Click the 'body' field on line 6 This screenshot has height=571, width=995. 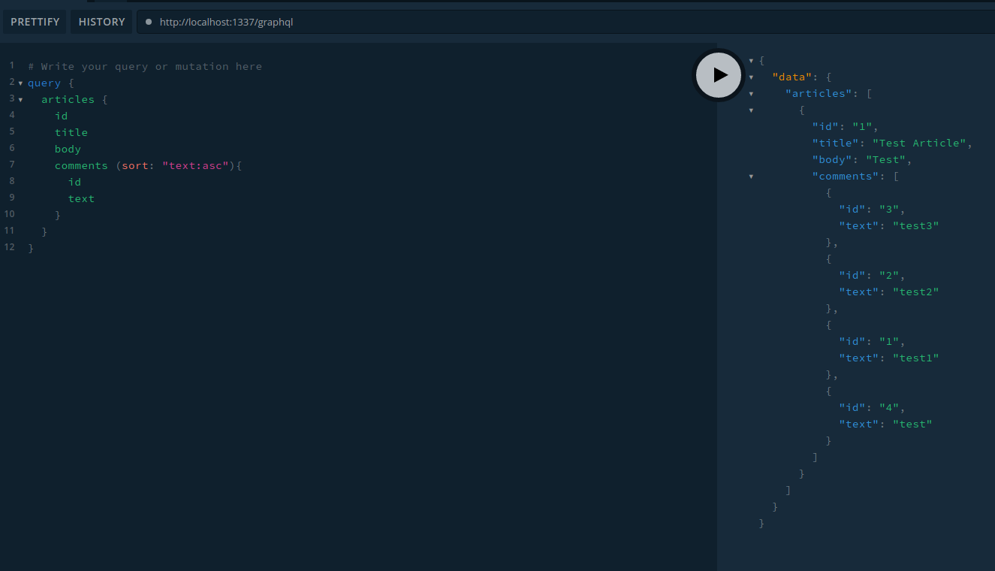click(68, 149)
